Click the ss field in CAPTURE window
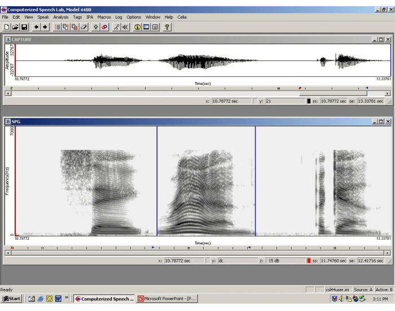 click(x=333, y=101)
